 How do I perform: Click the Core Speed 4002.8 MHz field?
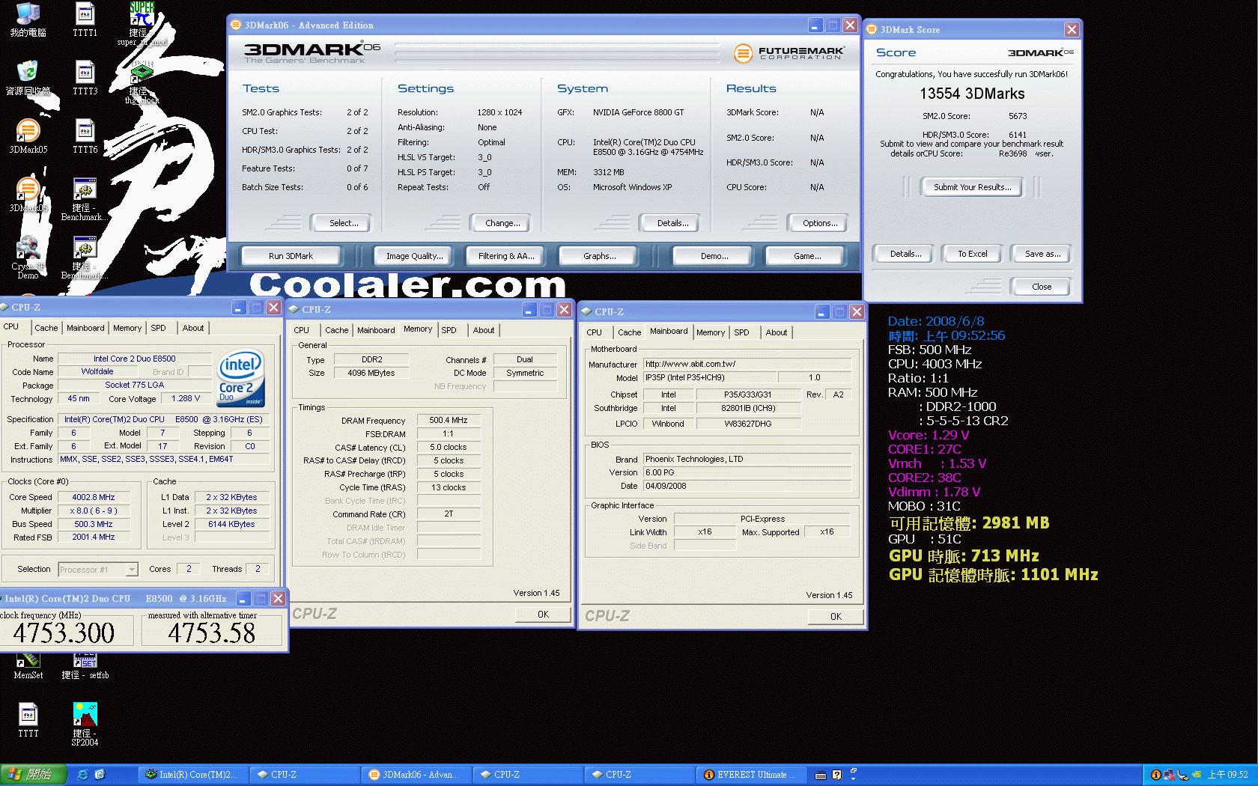(x=94, y=497)
